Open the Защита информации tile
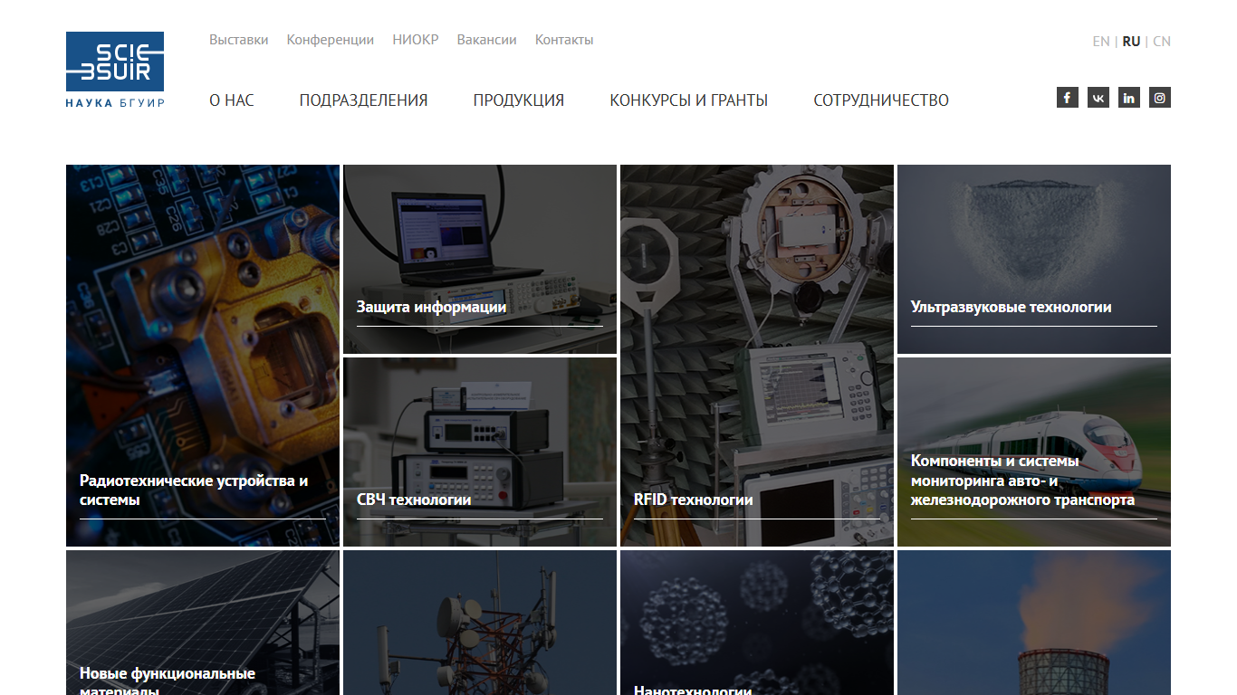 coord(480,259)
